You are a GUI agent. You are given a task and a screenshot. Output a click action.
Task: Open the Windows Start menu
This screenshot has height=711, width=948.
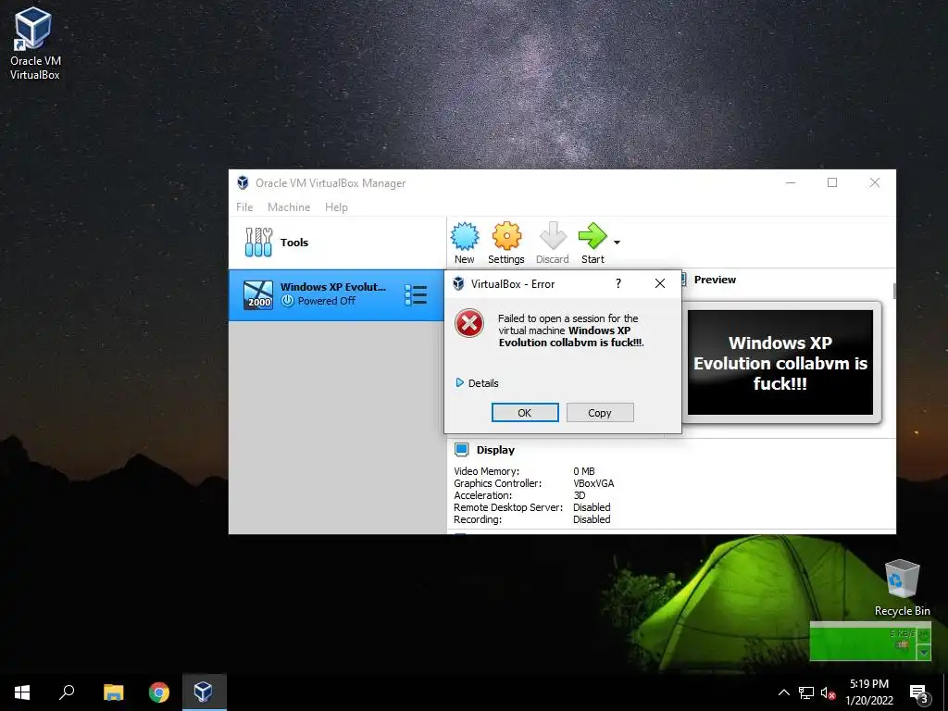22,692
